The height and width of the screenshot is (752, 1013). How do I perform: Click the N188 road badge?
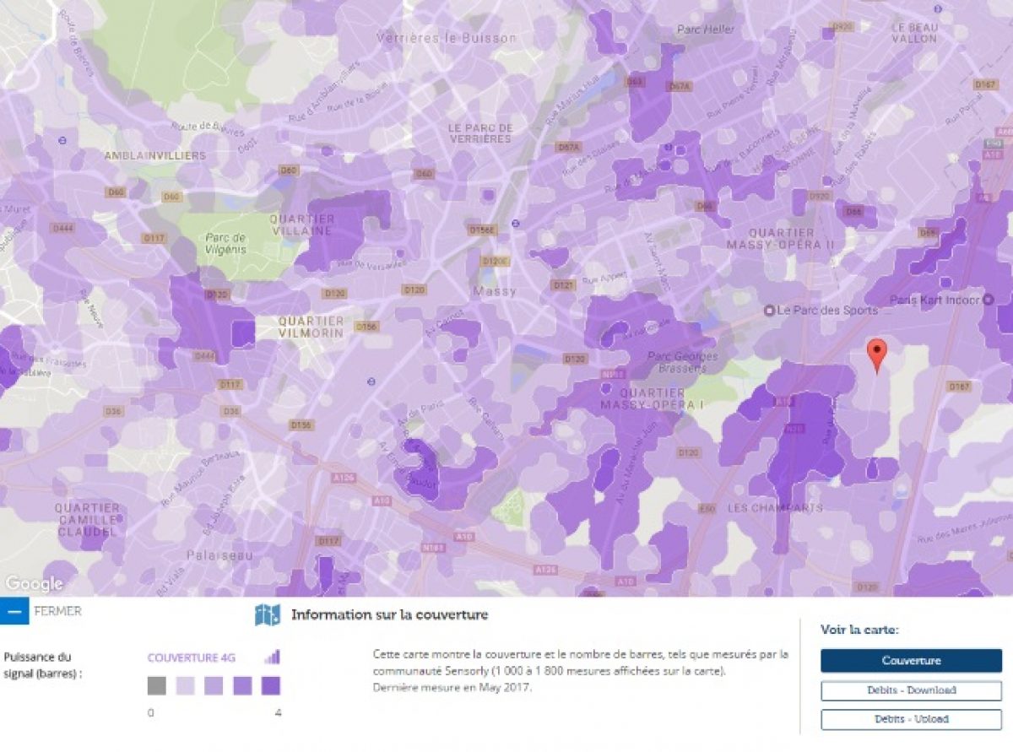(432, 547)
